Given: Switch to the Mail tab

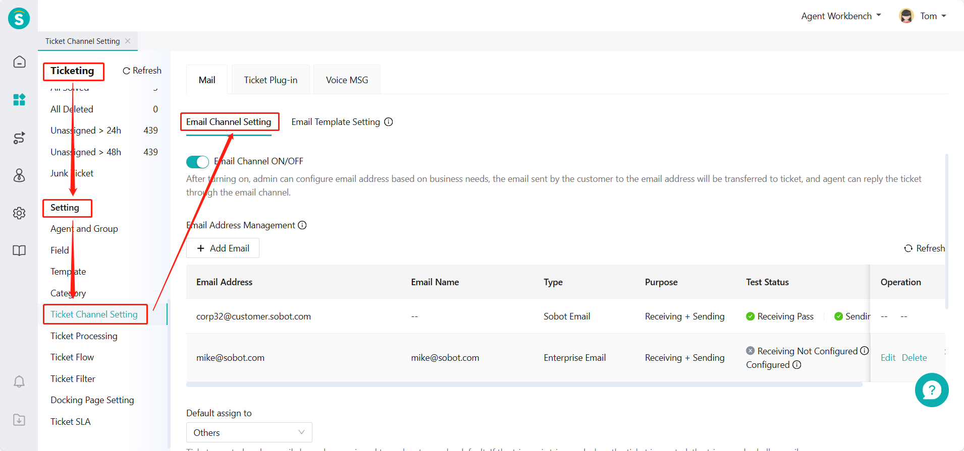Looking at the screenshot, I should (x=207, y=80).
